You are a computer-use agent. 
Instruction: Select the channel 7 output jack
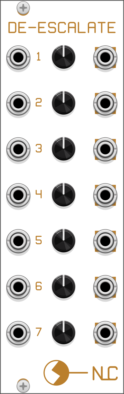(105, 333)
